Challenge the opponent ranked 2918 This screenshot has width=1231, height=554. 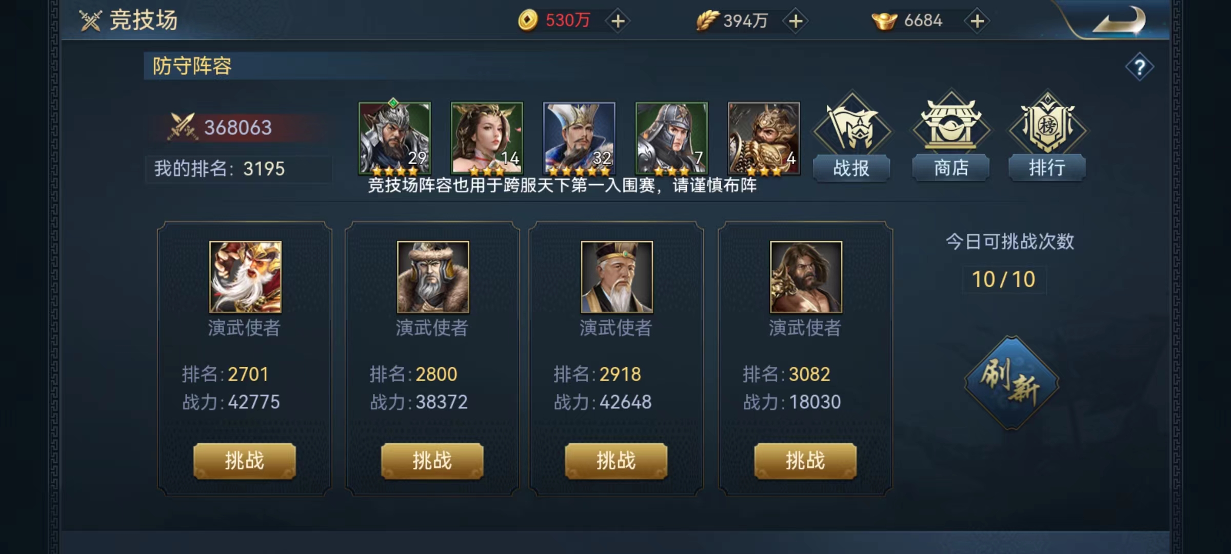(616, 461)
